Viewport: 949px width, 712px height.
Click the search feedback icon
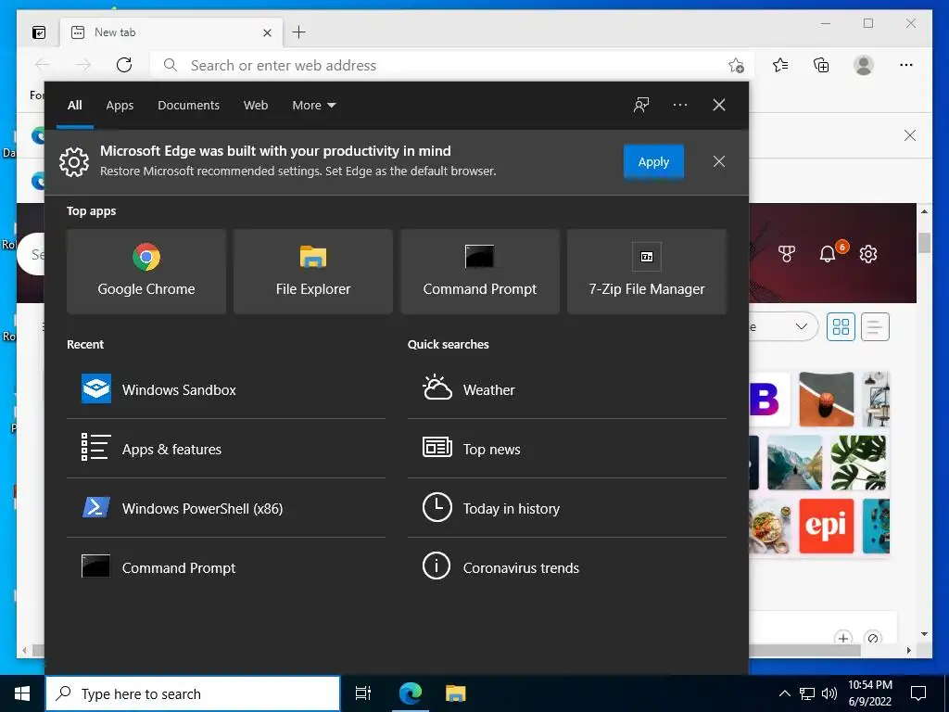pyautogui.click(x=641, y=105)
